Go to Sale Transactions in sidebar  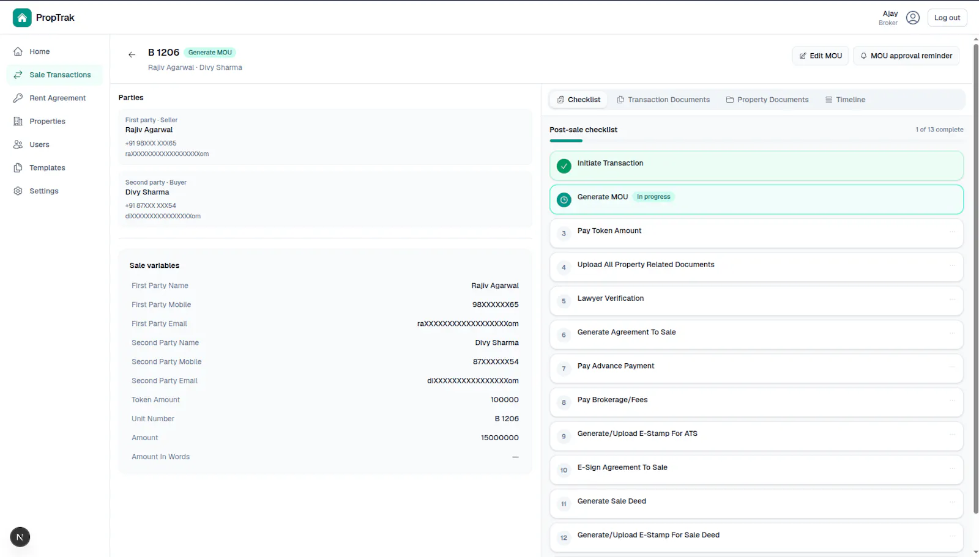[x=55, y=75]
